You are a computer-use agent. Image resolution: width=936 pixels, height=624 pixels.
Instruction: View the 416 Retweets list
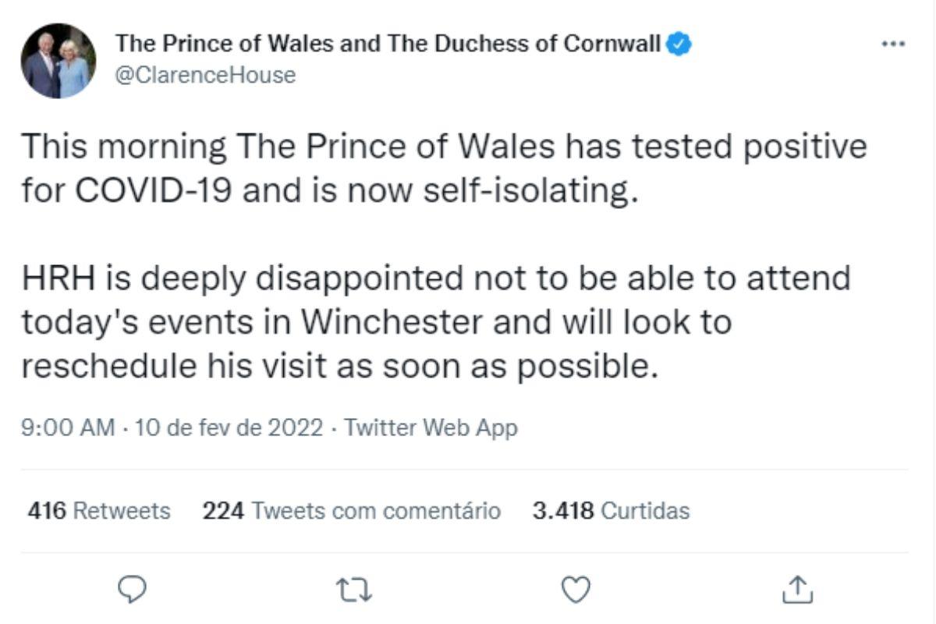click(x=98, y=511)
